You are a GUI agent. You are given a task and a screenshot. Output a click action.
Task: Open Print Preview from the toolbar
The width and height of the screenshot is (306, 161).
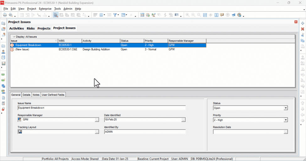click(11, 15)
